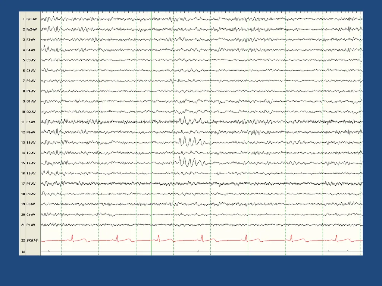Select the M marker row label
This screenshot has width=382, height=286.
tap(24, 252)
